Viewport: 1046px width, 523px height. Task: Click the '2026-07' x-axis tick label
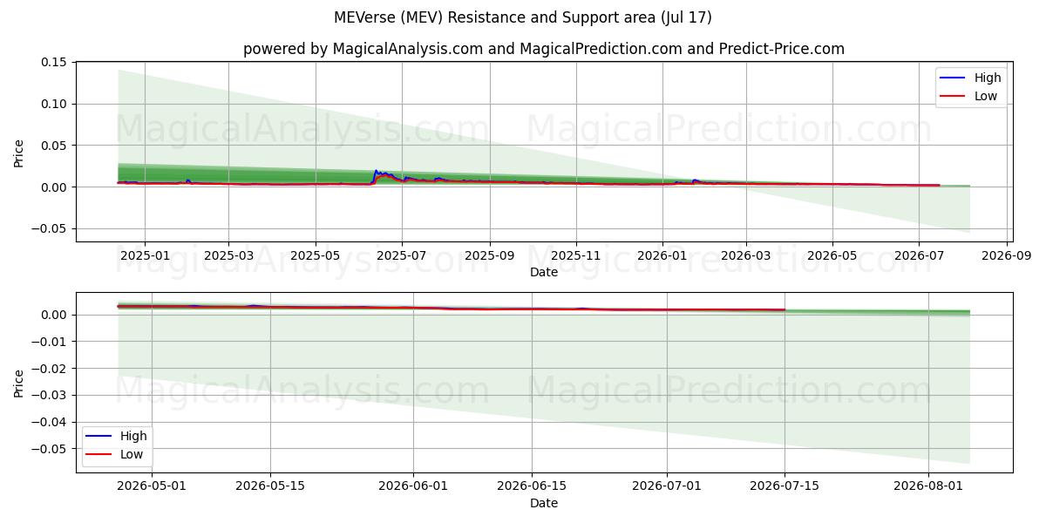tap(918, 255)
